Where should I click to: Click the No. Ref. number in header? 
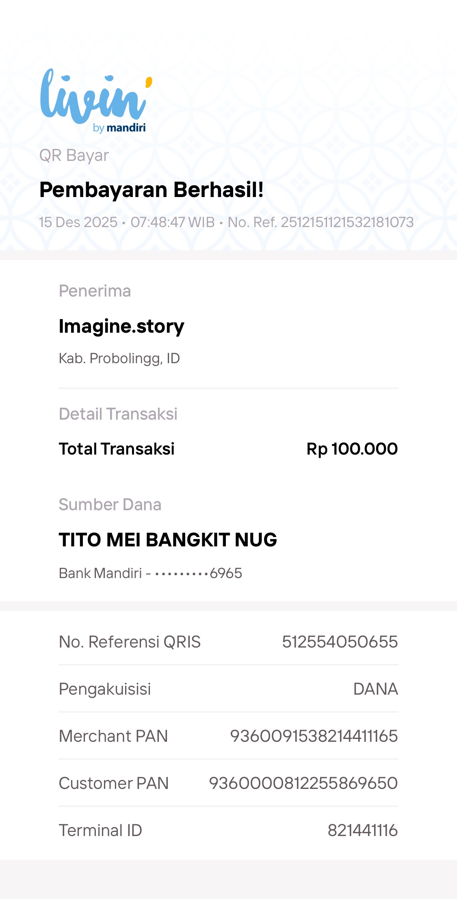click(x=321, y=222)
